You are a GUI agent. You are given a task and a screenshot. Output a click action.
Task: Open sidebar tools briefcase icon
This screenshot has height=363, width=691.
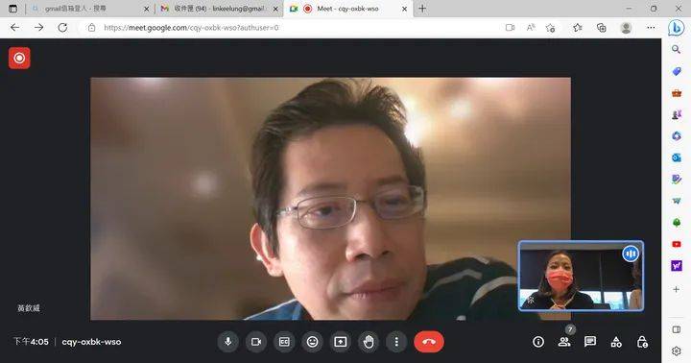[676, 92]
